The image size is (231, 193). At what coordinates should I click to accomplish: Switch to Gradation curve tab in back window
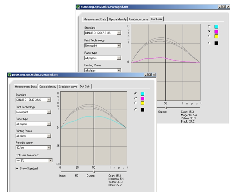coord(139,19)
